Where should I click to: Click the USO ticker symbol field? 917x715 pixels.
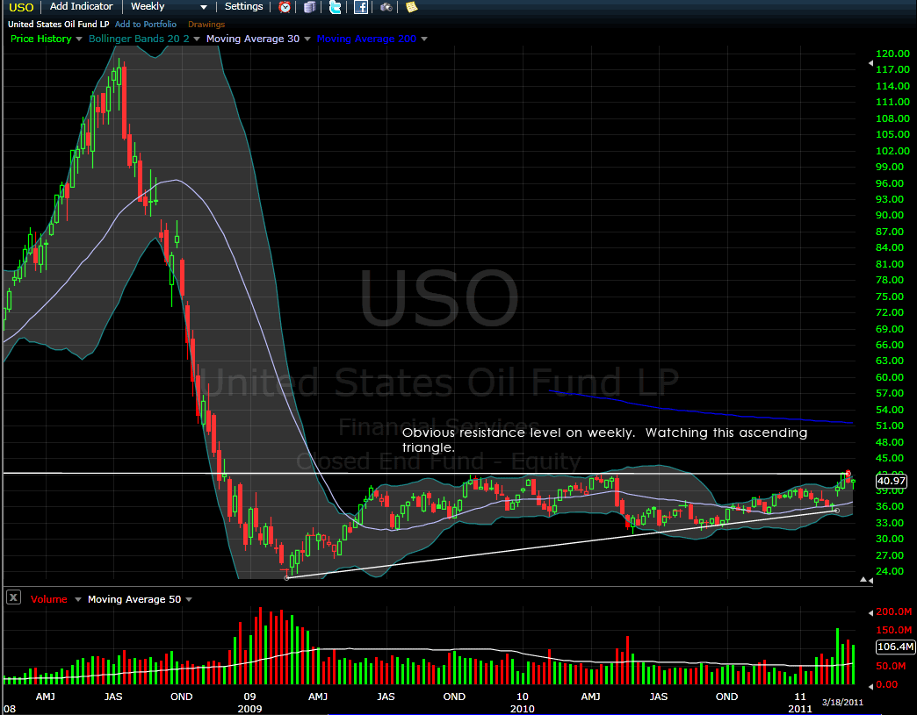coord(21,8)
